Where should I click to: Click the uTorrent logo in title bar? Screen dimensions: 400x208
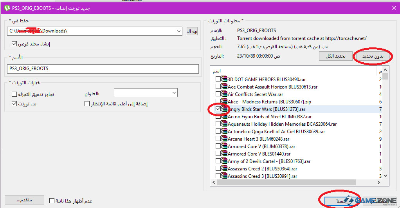click(x=5, y=8)
